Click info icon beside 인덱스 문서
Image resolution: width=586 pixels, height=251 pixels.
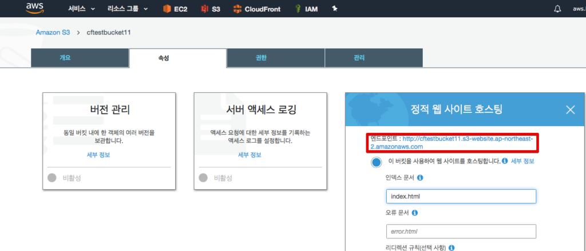pos(419,178)
